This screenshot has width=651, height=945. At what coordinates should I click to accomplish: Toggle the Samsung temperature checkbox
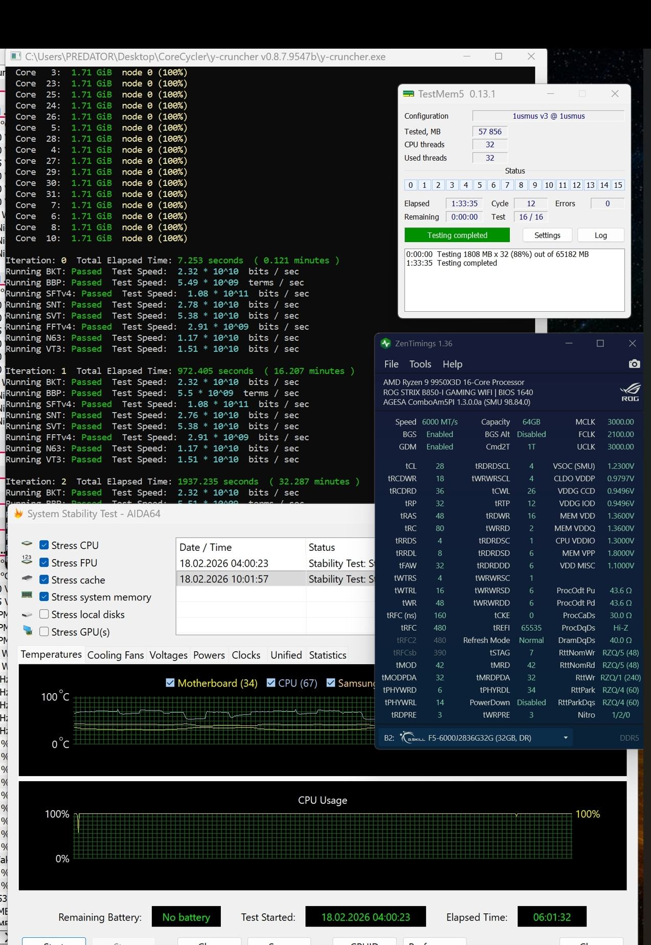coord(331,682)
